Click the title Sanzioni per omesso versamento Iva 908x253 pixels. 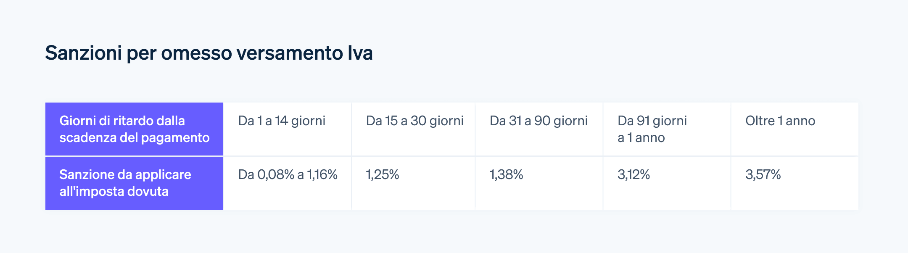[209, 53]
